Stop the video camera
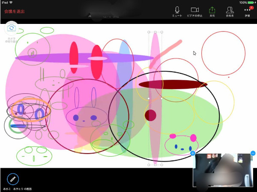The height and width of the screenshot is (192, 257). (x=195, y=11)
